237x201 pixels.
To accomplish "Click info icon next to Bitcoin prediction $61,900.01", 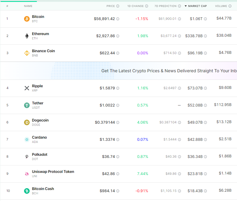I will (179, 19).
